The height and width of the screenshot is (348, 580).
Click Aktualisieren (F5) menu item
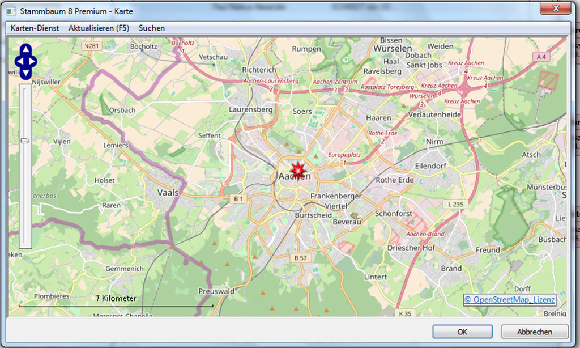click(99, 28)
